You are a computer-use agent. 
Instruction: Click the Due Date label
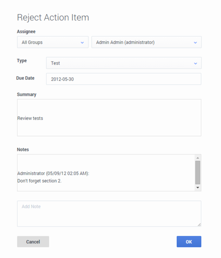(25, 78)
